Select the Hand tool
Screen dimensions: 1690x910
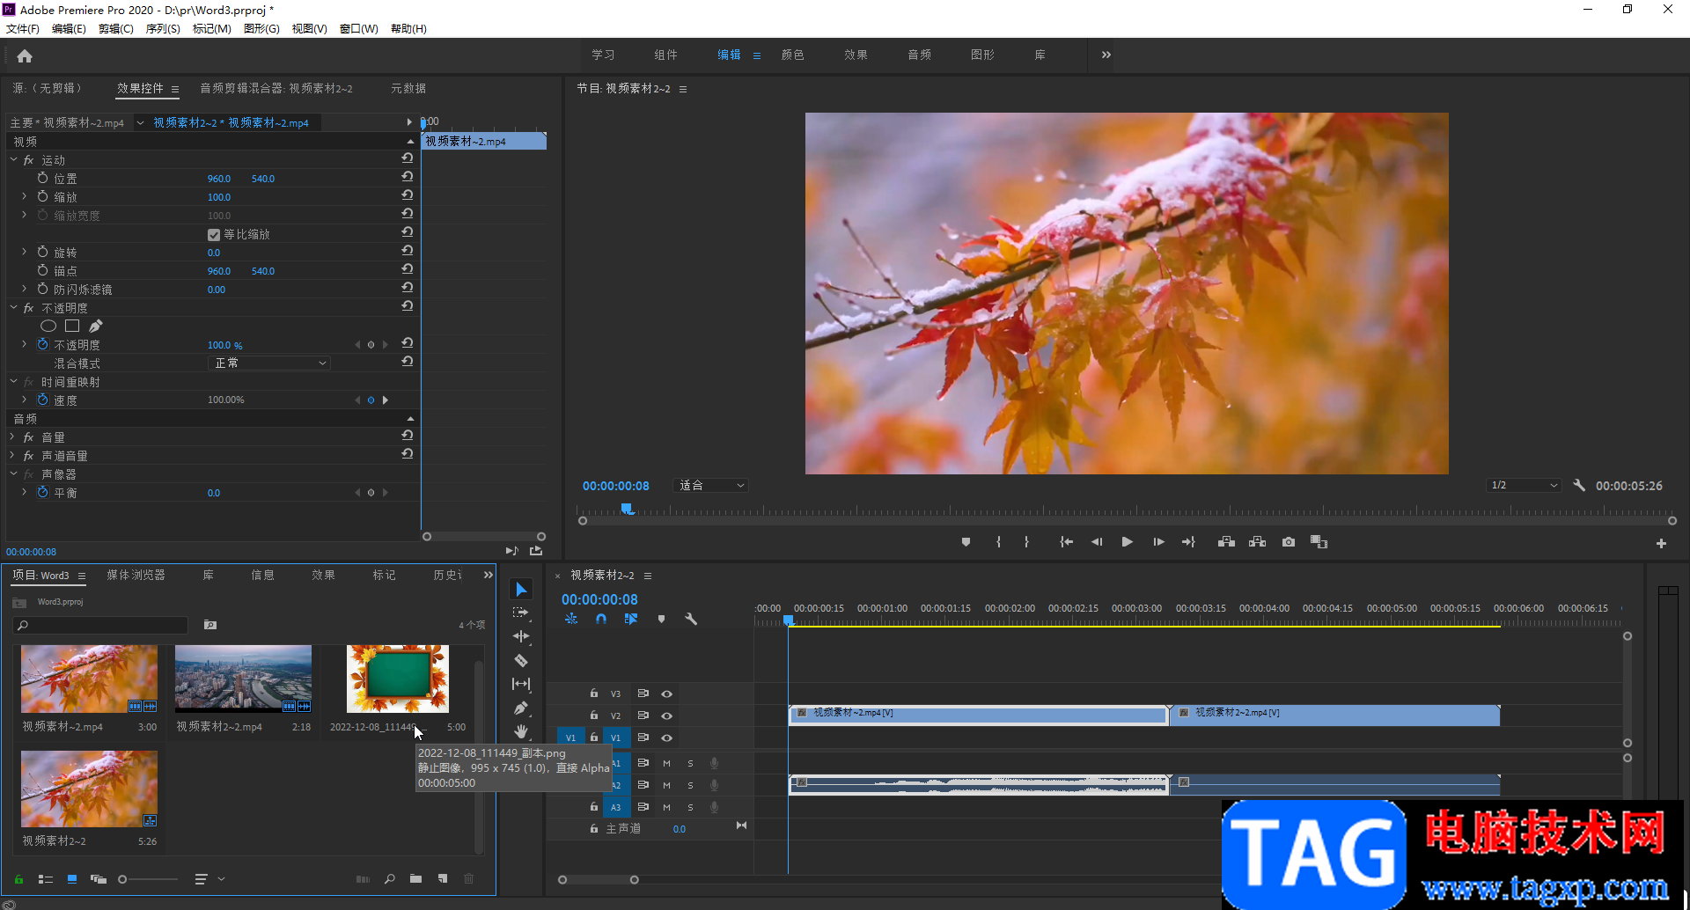point(521,731)
